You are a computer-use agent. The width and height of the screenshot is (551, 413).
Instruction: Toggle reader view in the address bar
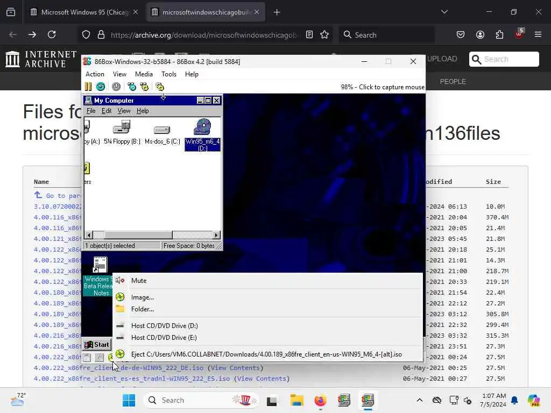309,35
